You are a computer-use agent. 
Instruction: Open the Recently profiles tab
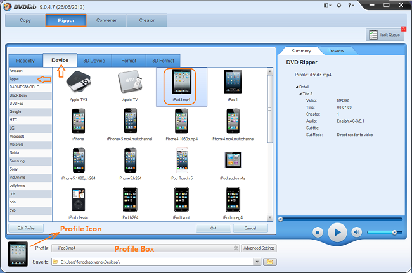[25, 61]
